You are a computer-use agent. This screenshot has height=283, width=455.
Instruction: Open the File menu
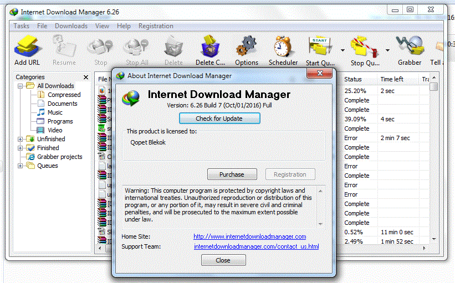coord(42,26)
